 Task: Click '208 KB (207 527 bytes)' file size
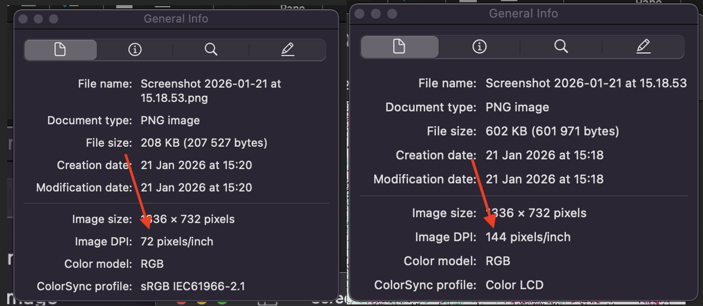pyautogui.click(x=204, y=143)
